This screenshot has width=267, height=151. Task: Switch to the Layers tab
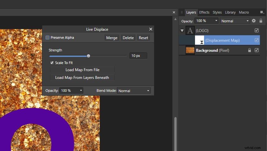pyautogui.click(x=191, y=12)
